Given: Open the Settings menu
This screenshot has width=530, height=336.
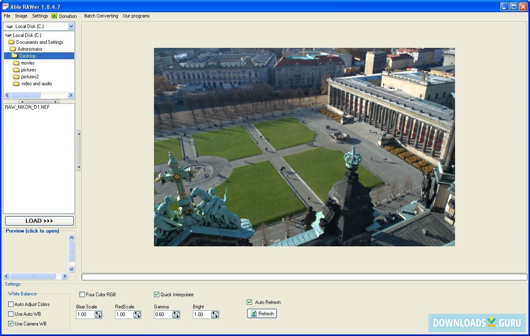Looking at the screenshot, I should (40, 16).
